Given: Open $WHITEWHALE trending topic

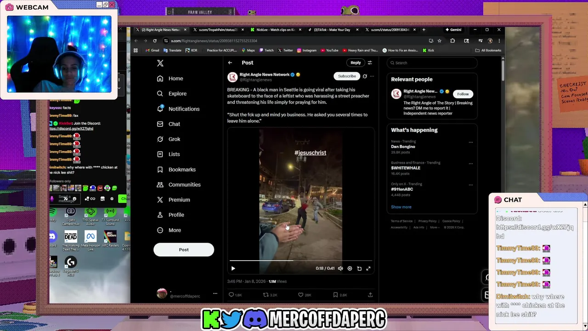Looking at the screenshot, I should click(406, 168).
